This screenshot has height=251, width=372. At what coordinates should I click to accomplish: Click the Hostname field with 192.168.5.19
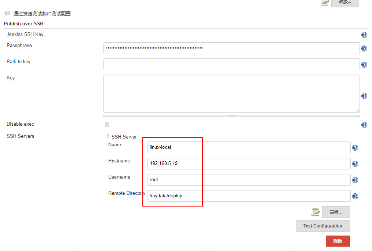click(x=249, y=164)
